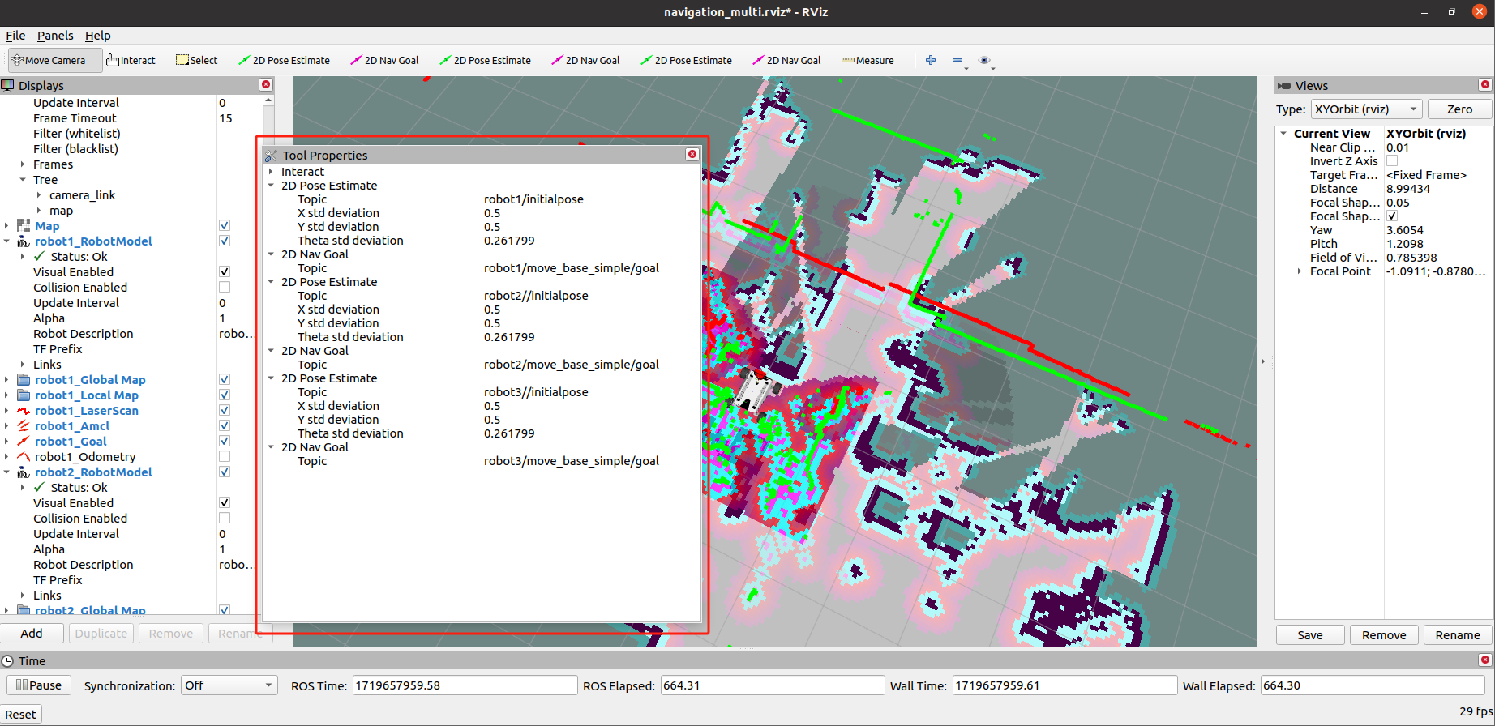
Task: Expand the robot1_Global Map display
Action: pyautogui.click(x=7, y=379)
